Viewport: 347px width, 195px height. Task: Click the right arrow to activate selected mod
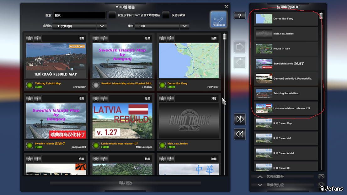click(x=240, y=47)
